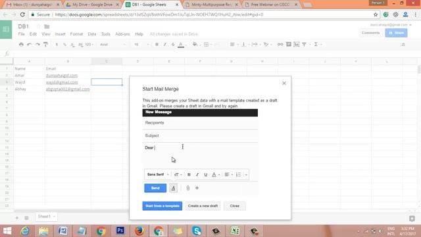Click the browser address bar
Viewport: 421px width, 237px height.
pyautogui.click(x=201, y=14)
